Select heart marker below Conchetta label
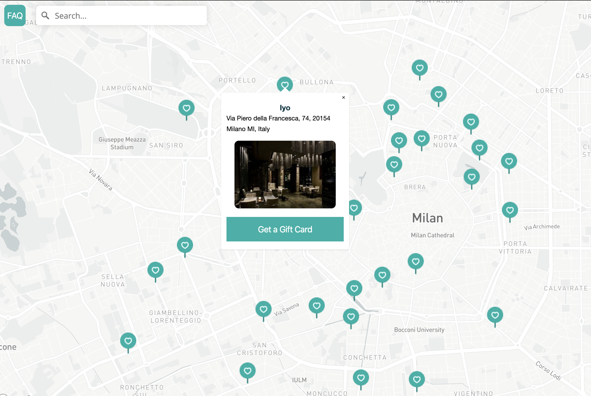The height and width of the screenshot is (396, 591). pos(361,378)
